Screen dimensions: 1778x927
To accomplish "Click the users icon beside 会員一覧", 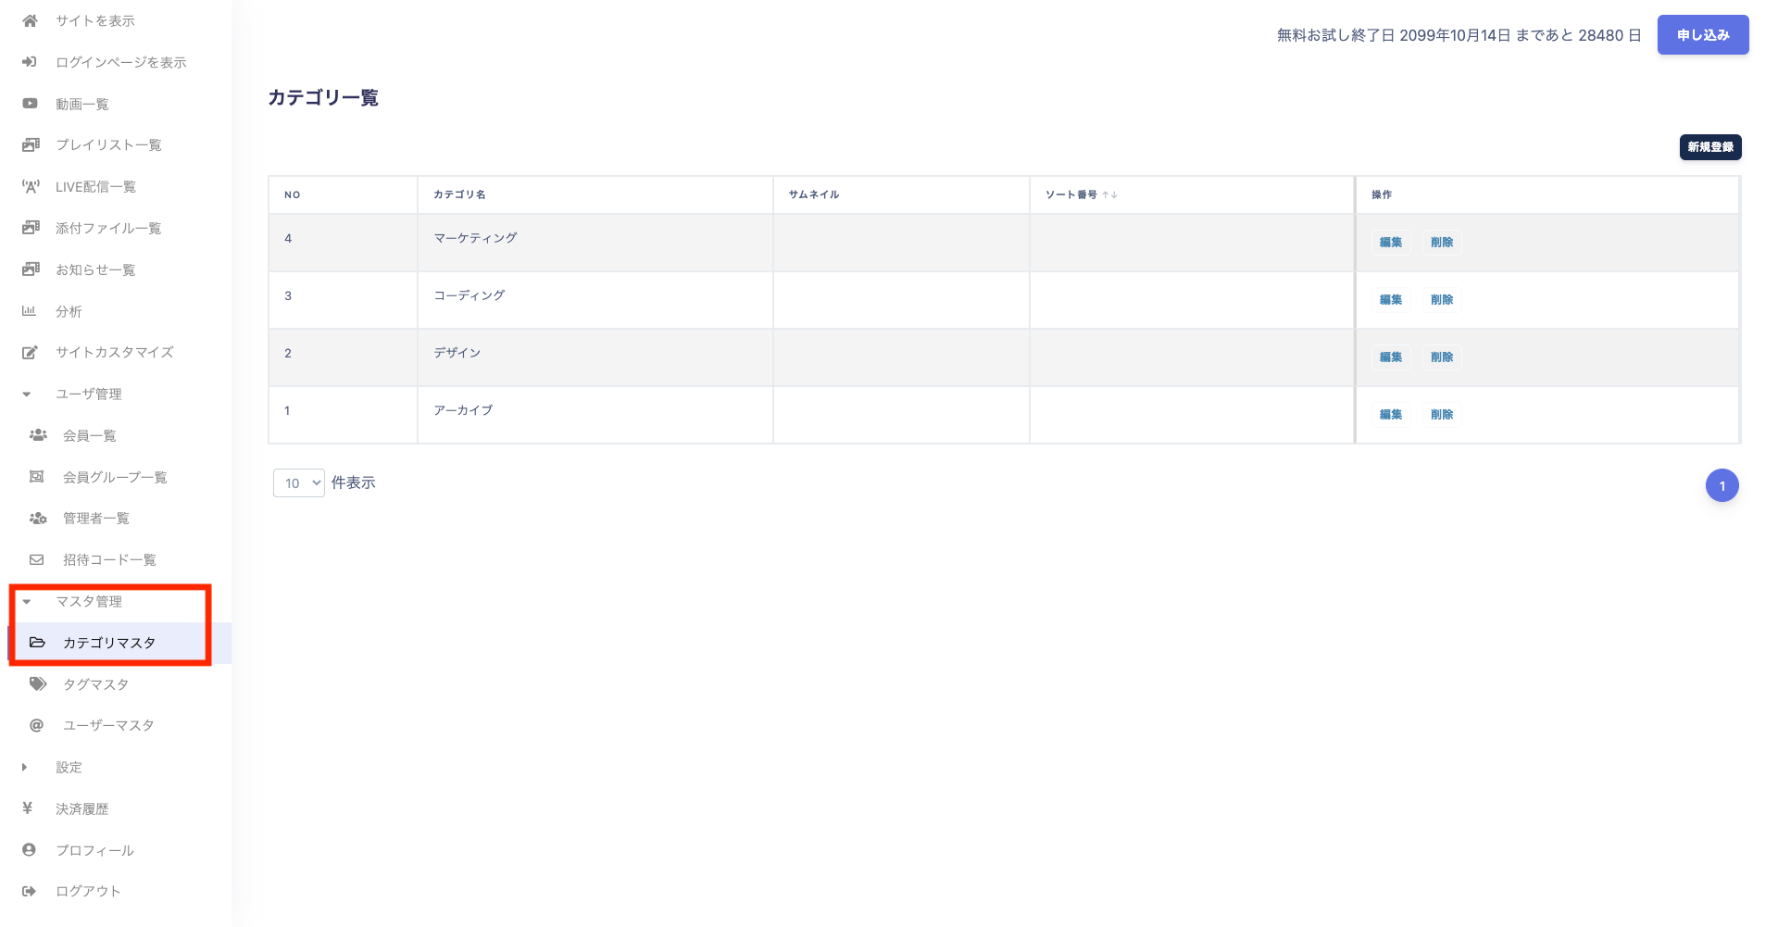I will point(38,434).
